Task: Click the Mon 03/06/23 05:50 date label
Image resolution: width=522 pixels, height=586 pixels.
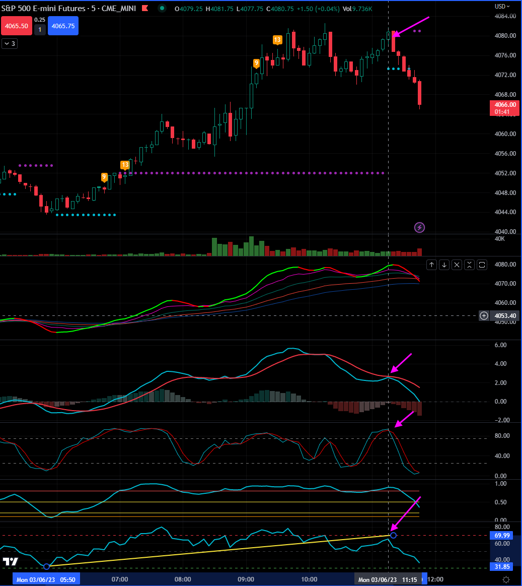Action: tap(46, 579)
